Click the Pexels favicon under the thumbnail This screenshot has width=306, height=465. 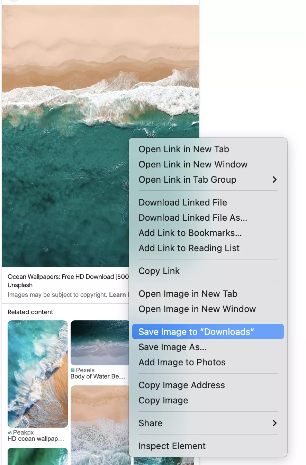point(73,370)
